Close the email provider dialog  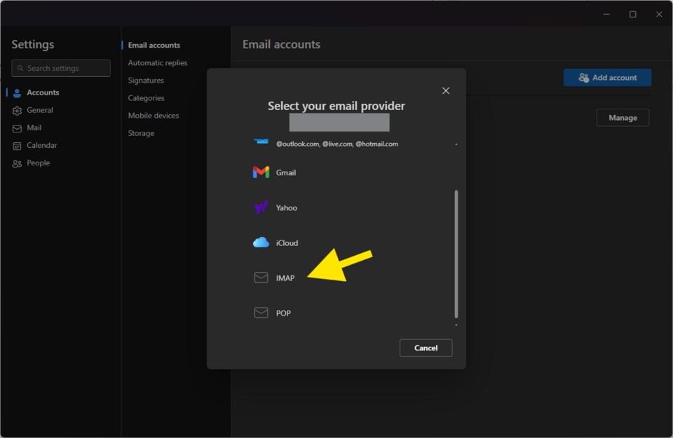pos(446,90)
